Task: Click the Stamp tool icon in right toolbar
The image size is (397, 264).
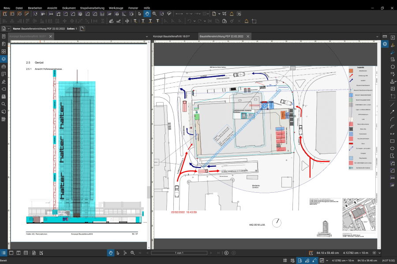Action: tap(392, 81)
